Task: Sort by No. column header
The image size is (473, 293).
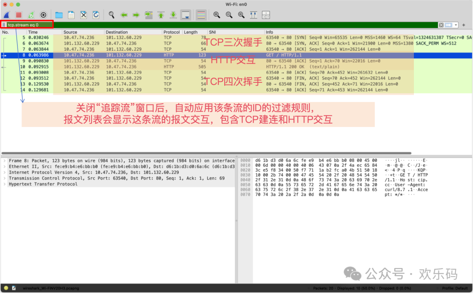Action: click(13, 32)
